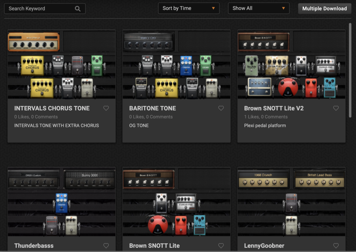Click the 'INTERVALS TONE WITH EXTRA CHORUS' description
The width and height of the screenshot is (356, 252).
pyautogui.click(x=57, y=125)
